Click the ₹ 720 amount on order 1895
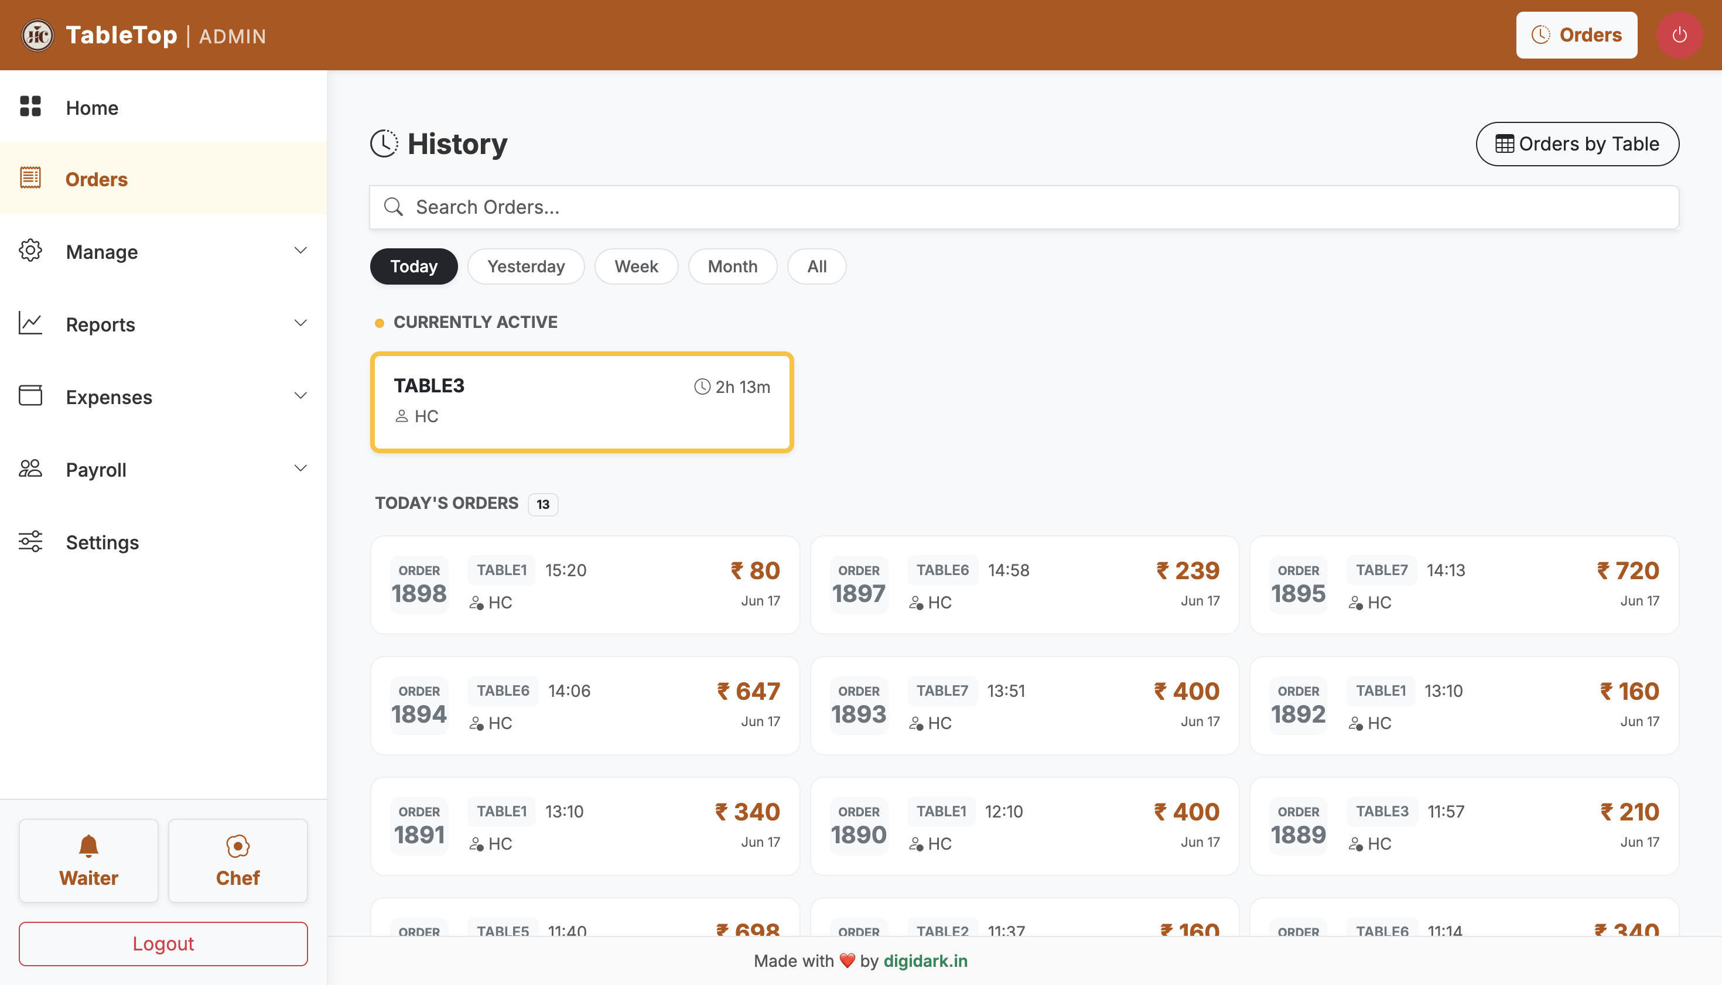The height and width of the screenshot is (985, 1722). tap(1628, 570)
